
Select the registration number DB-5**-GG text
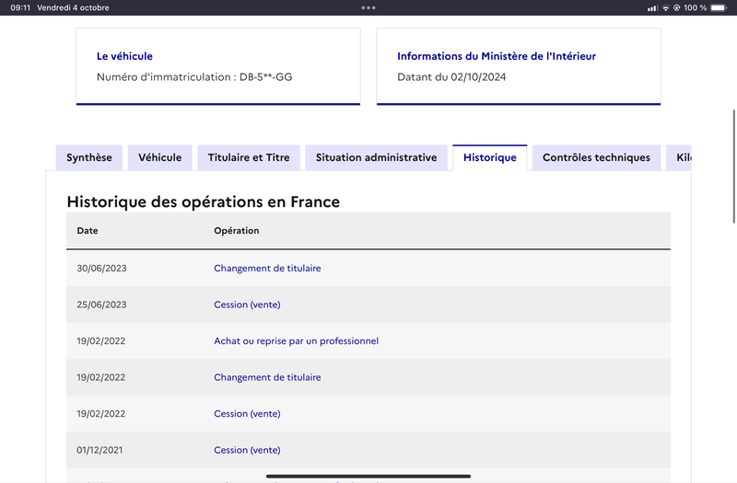(x=266, y=77)
